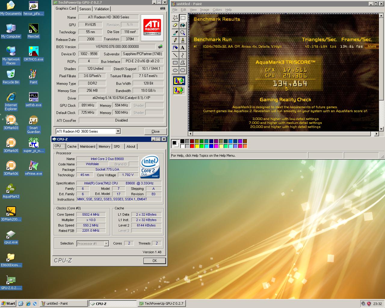Select the Rounded Rectangle tool
The height and width of the screenshot is (308, 385).
click(183, 70)
